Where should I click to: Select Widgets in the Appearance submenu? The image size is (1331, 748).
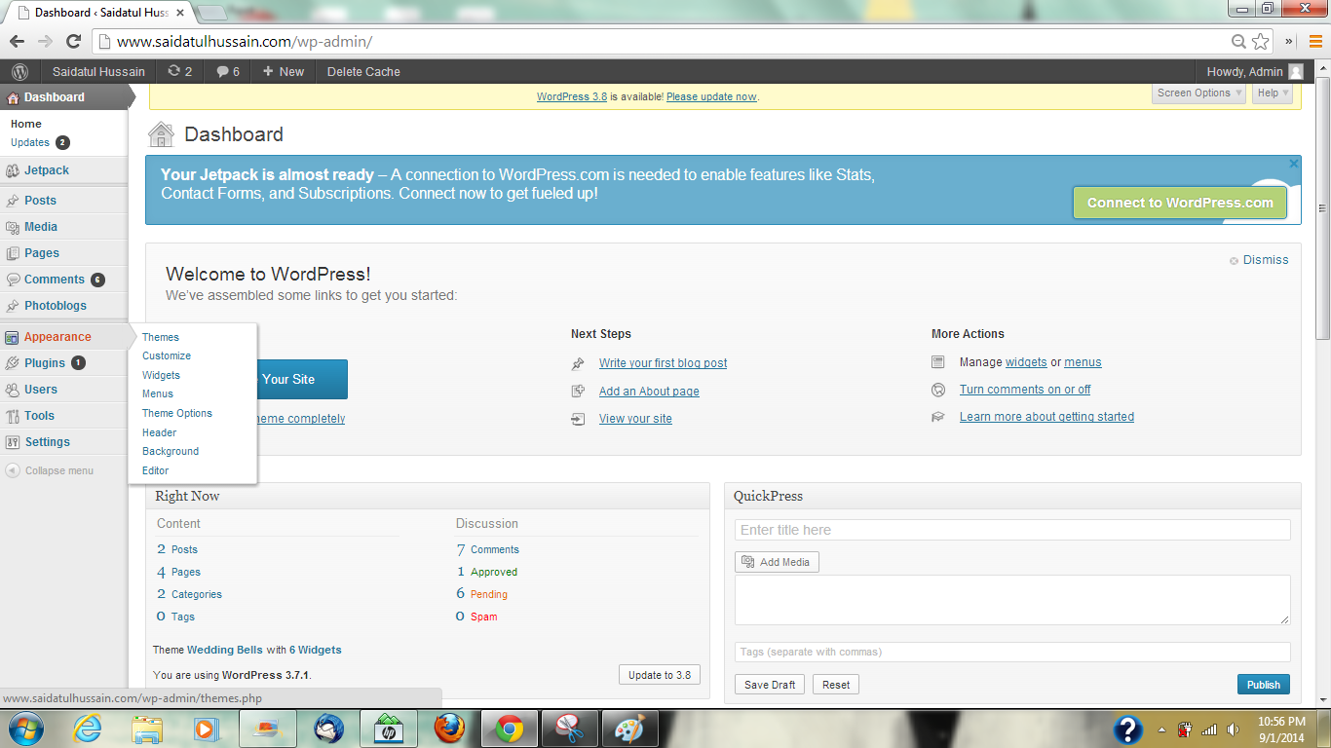161,375
